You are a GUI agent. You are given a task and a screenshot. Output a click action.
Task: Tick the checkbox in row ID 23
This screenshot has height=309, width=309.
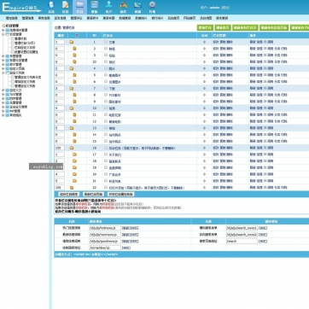[x=106, y=61]
